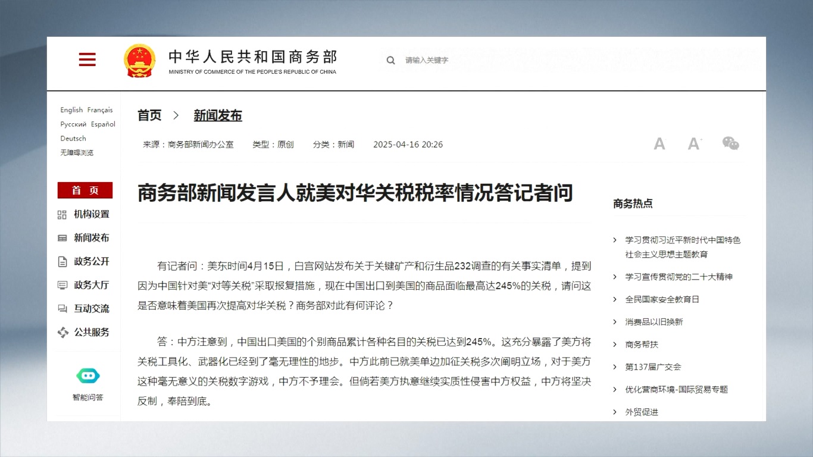Enable 无障碍浏览 accessibility mode
813x457 pixels.
[77, 153]
